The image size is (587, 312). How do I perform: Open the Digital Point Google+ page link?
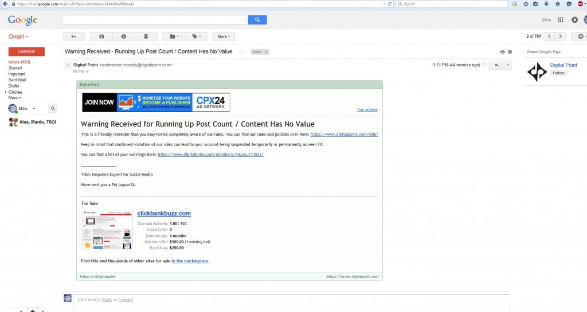pyautogui.click(x=563, y=65)
